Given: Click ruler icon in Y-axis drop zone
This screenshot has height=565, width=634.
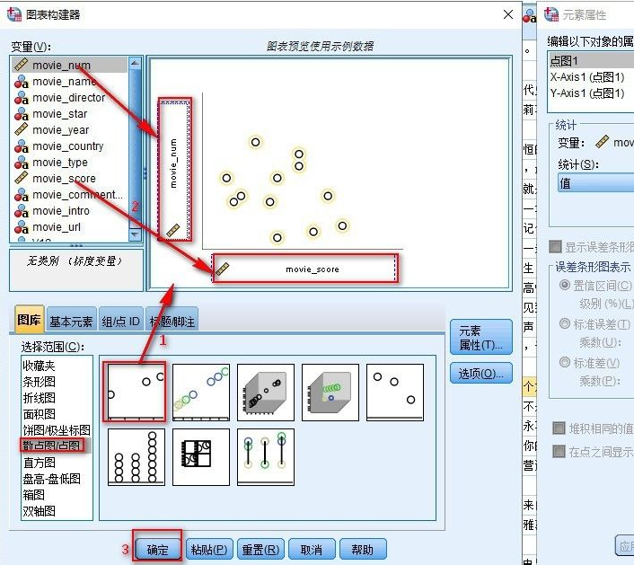Looking at the screenshot, I should tap(173, 230).
